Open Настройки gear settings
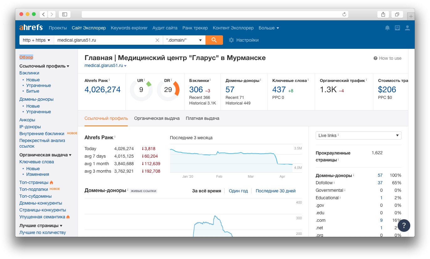 (x=244, y=40)
